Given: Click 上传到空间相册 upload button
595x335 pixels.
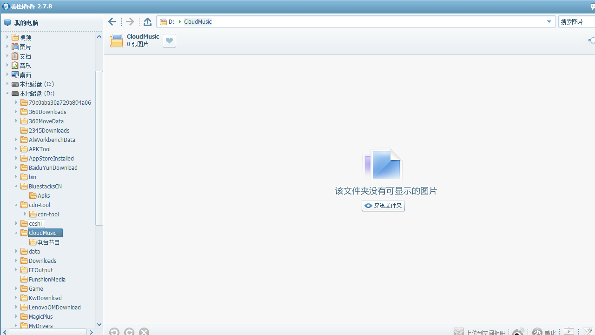Looking at the screenshot, I should pos(480,332).
